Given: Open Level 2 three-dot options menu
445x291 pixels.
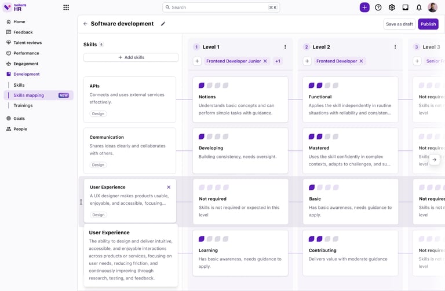Looking at the screenshot, I should pyautogui.click(x=395, y=47).
